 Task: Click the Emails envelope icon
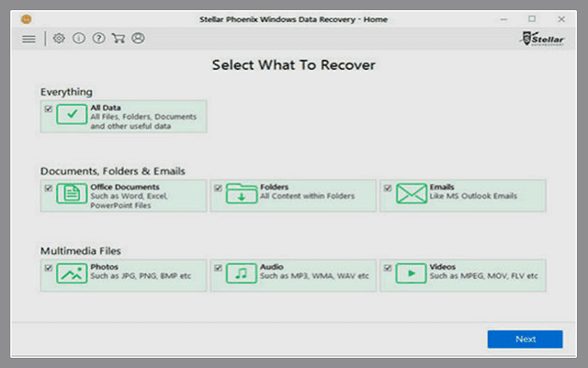[411, 194]
